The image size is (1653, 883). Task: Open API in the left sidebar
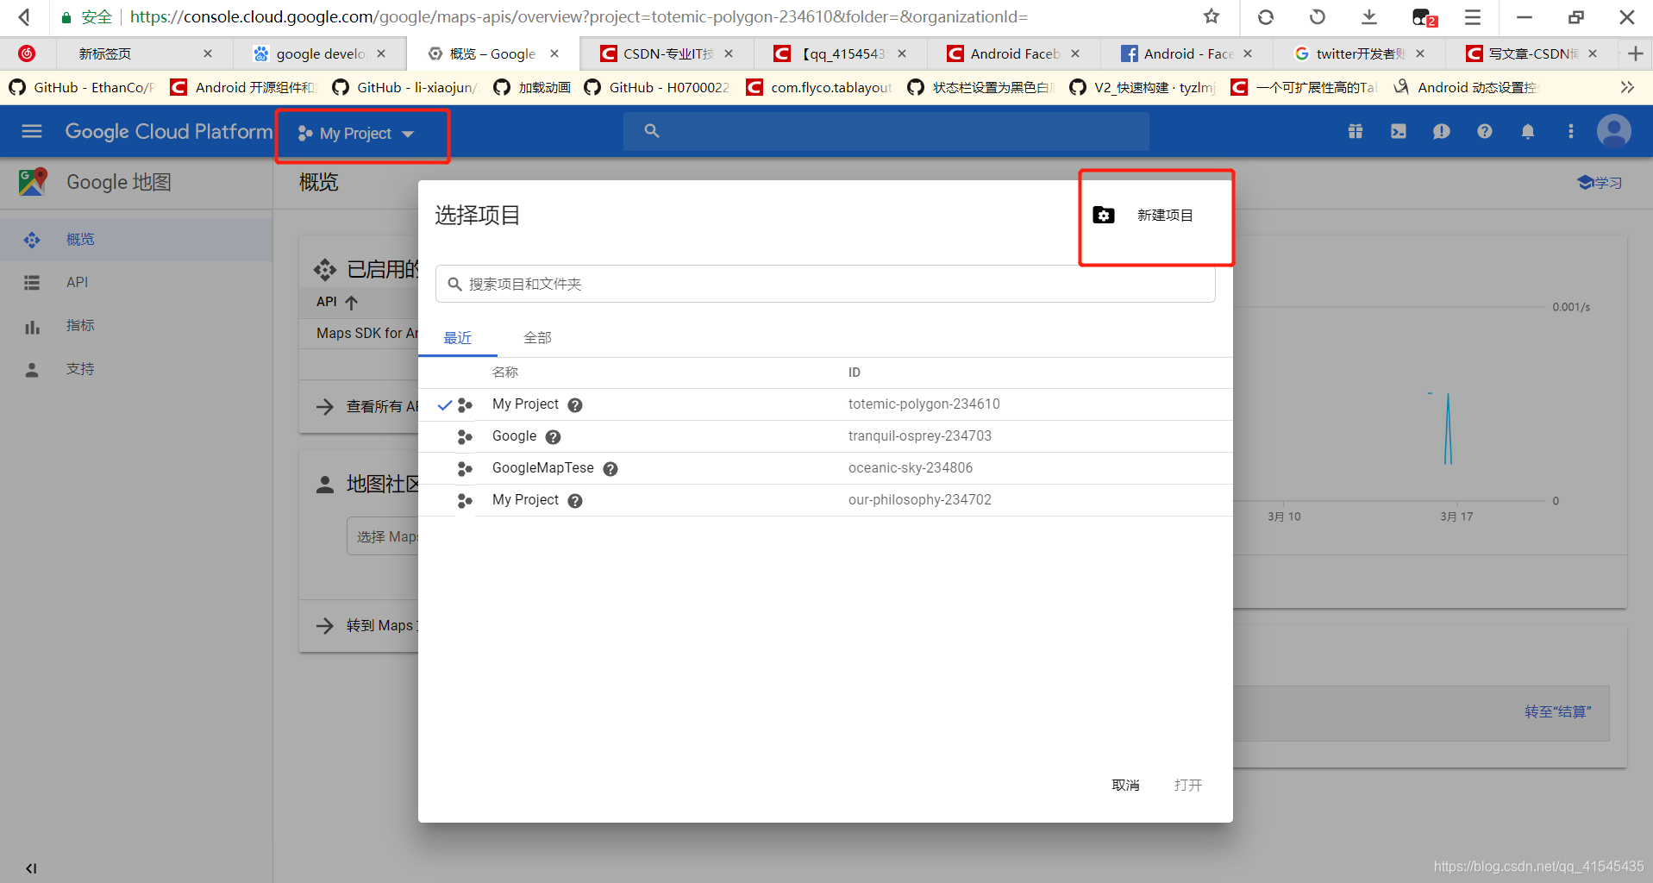click(136, 283)
